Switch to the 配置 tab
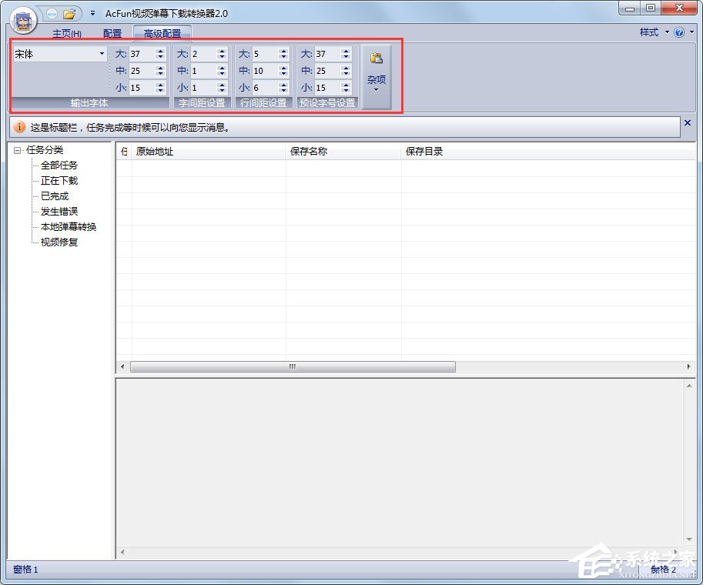703x585 pixels. [112, 34]
